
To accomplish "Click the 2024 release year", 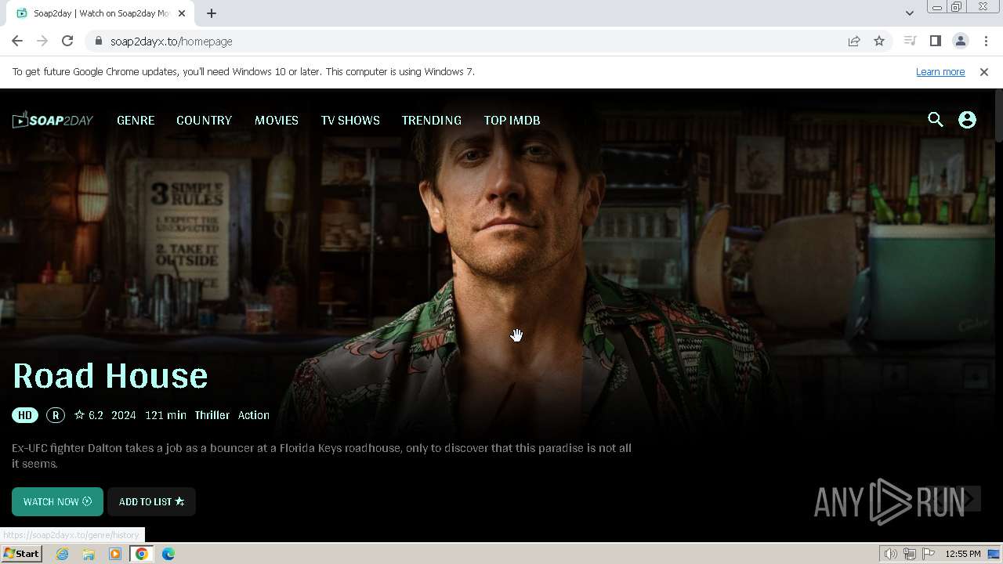I will pos(123,415).
